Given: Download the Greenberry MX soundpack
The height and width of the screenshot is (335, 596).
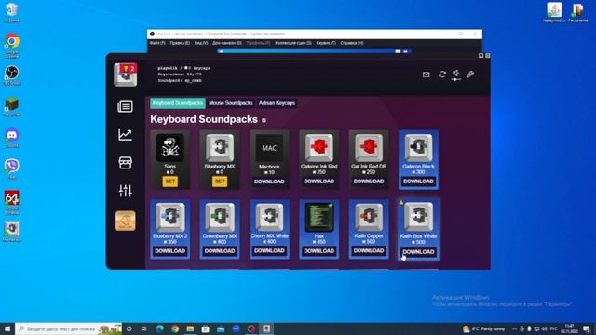Looking at the screenshot, I should pos(220,250).
